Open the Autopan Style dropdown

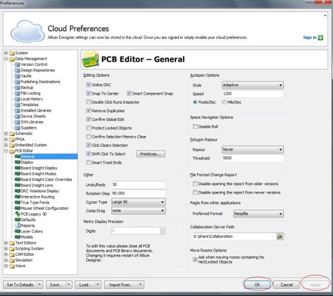pos(253,85)
